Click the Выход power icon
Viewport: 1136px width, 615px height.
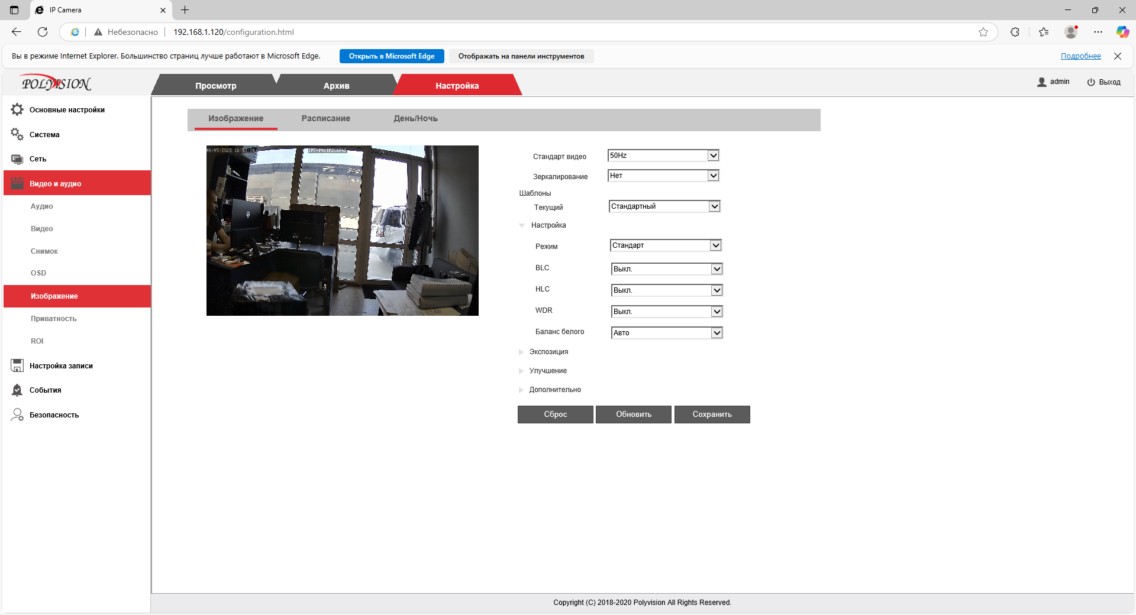click(x=1091, y=82)
